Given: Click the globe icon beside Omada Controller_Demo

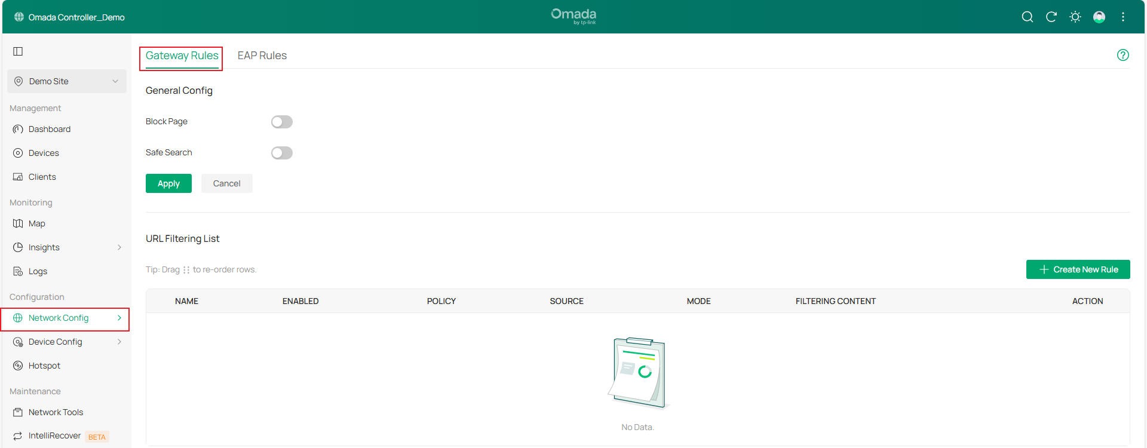Looking at the screenshot, I should pyautogui.click(x=19, y=17).
